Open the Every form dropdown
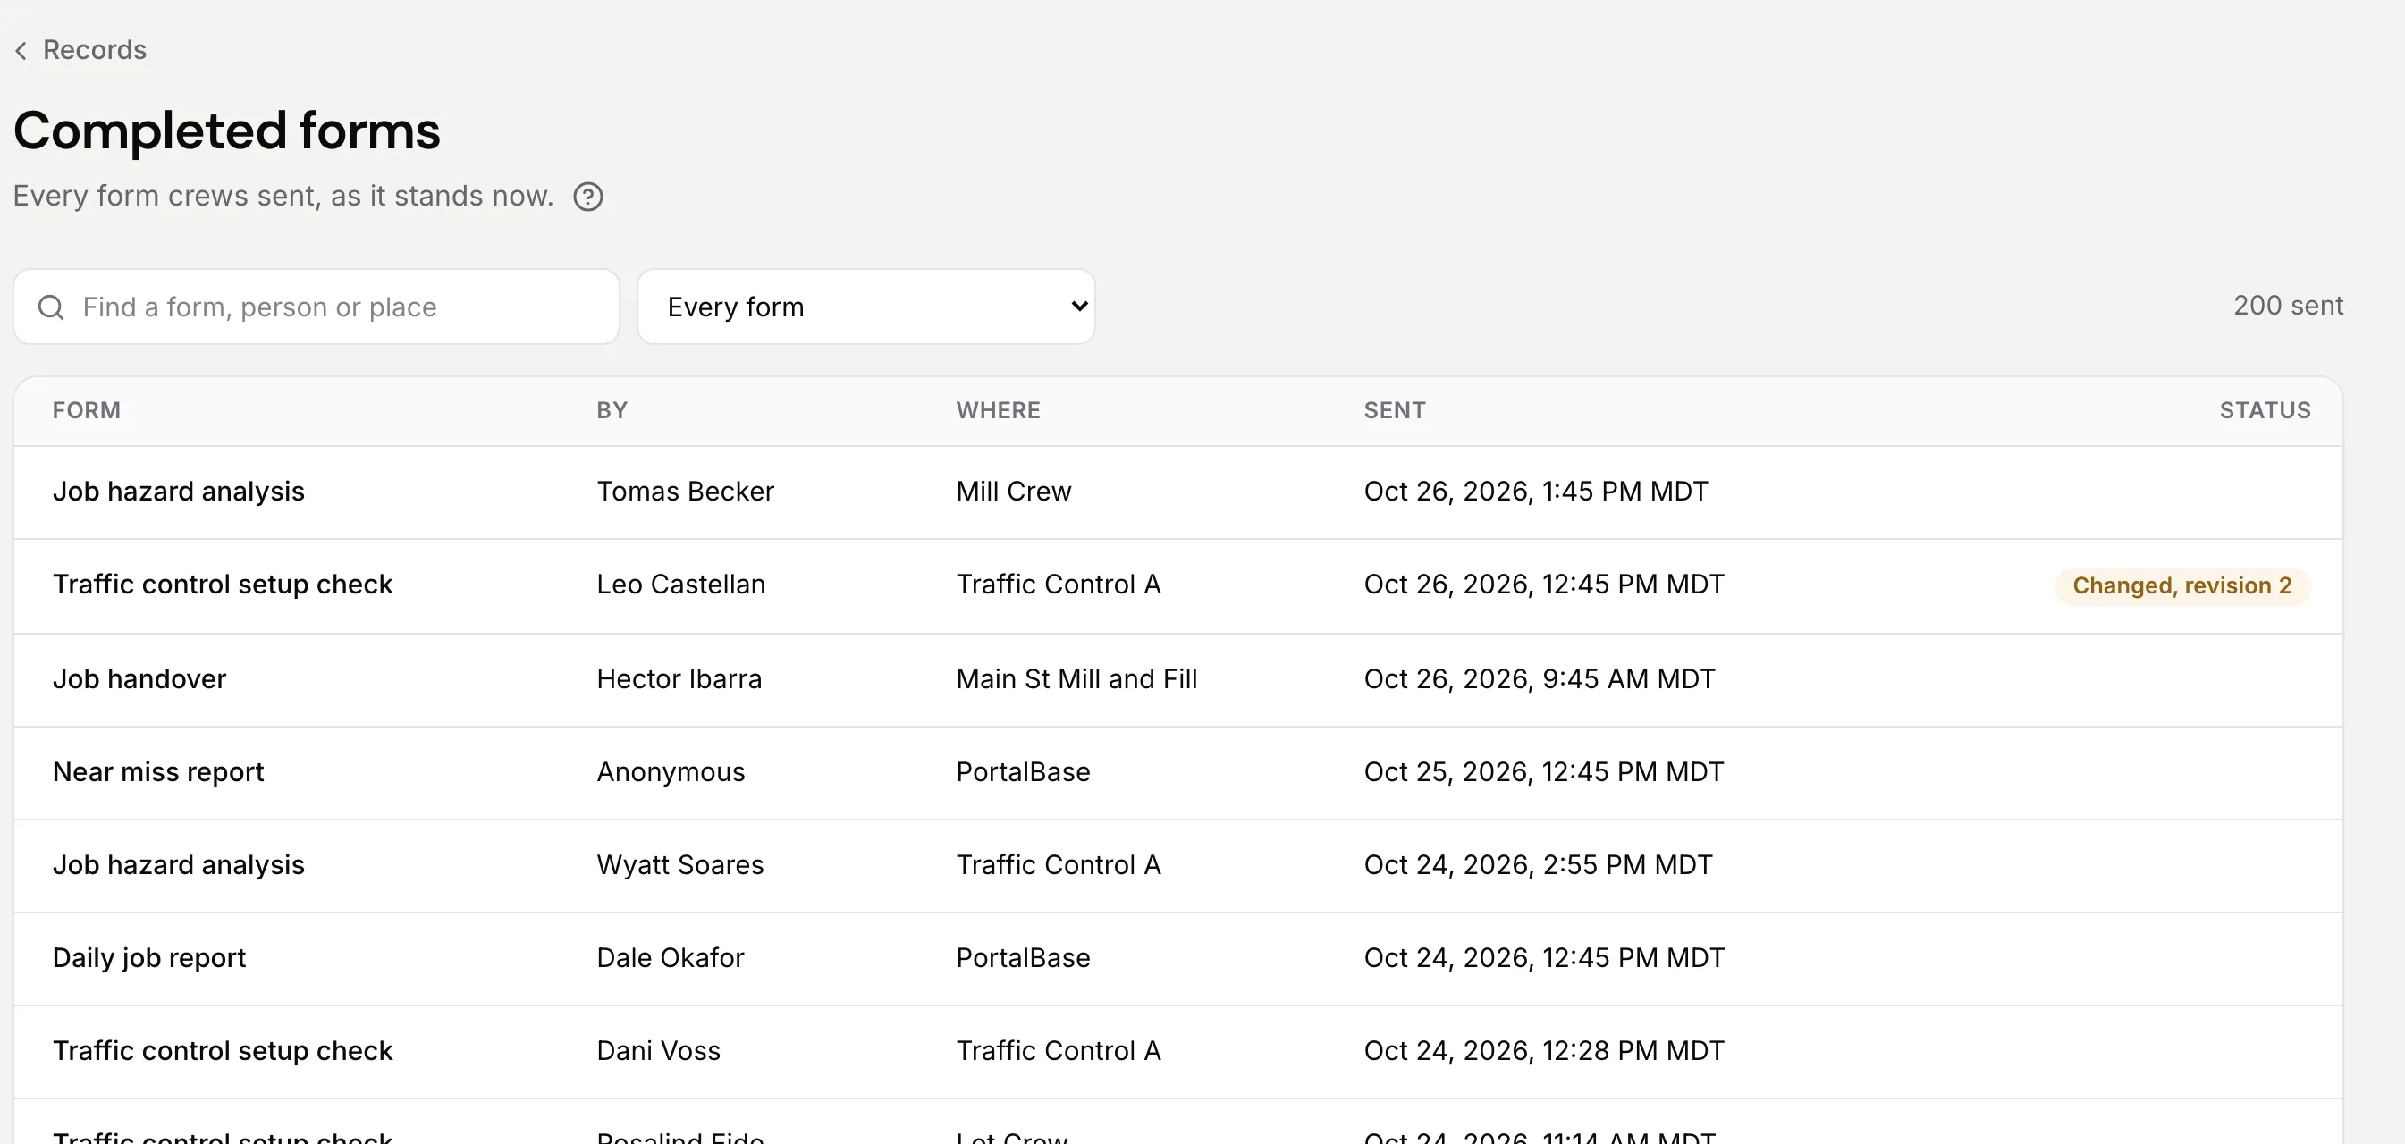The width and height of the screenshot is (2405, 1144). tap(865, 307)
